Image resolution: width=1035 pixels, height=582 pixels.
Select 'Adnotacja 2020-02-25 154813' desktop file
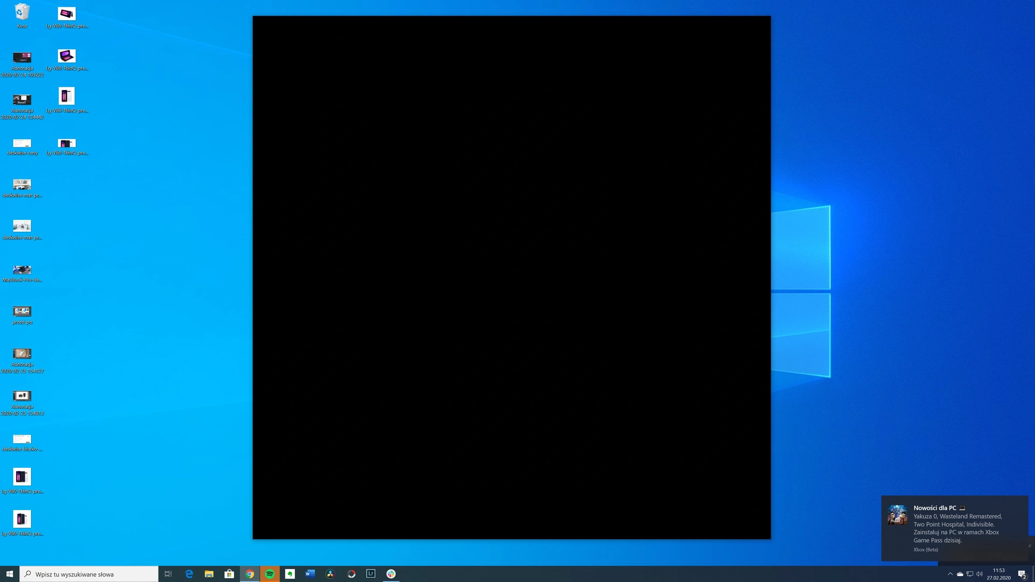tap(22, 403)
